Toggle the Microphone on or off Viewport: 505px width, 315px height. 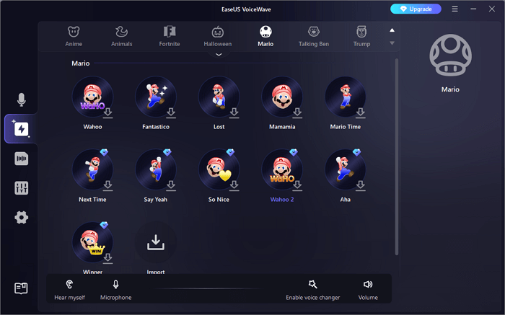click(115, 290)
